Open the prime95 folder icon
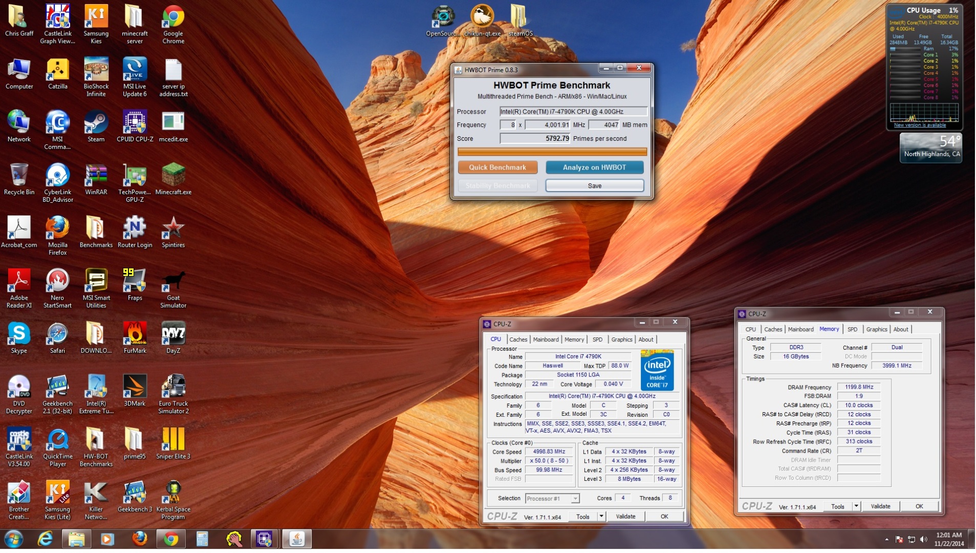Image resolution: width=976 pixels, height=553 pixels. click(135, 444)
